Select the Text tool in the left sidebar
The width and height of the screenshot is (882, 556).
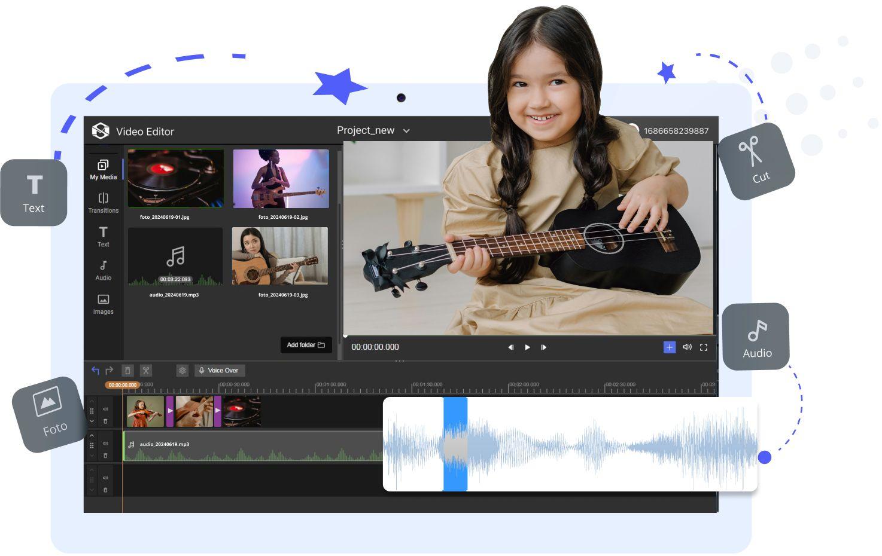(x=103, y=237)
